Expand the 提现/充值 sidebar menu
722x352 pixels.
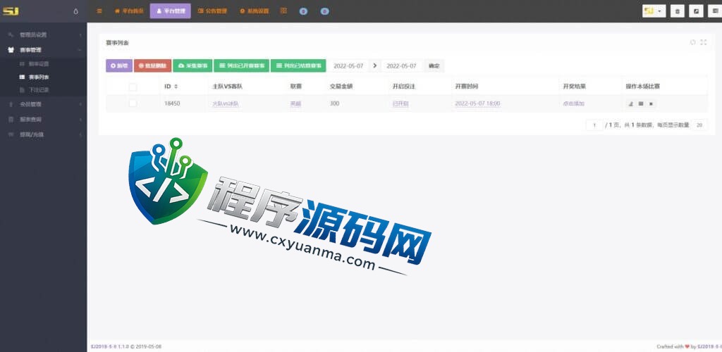43,134
